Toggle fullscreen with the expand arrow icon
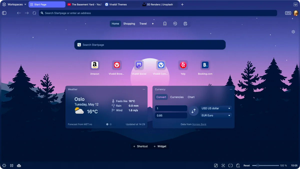 216,165
